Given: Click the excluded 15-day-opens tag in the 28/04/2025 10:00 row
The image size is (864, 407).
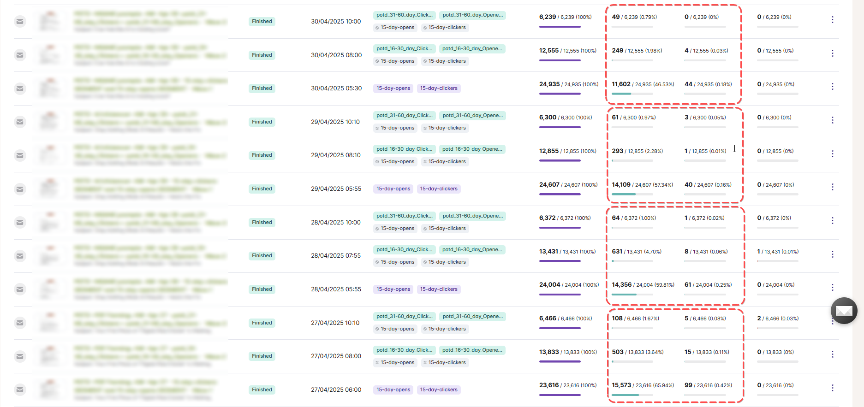Looking at the screenshot, I should coord(395,229).
